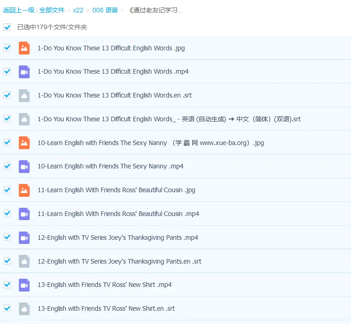Click the video icon for 13-Ross' New Shirt .mp4
This screenshot has width=351, height=324.
24,285
